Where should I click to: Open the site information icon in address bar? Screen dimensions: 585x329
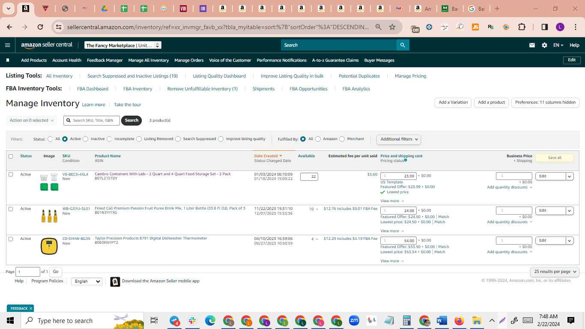[59, 27]
